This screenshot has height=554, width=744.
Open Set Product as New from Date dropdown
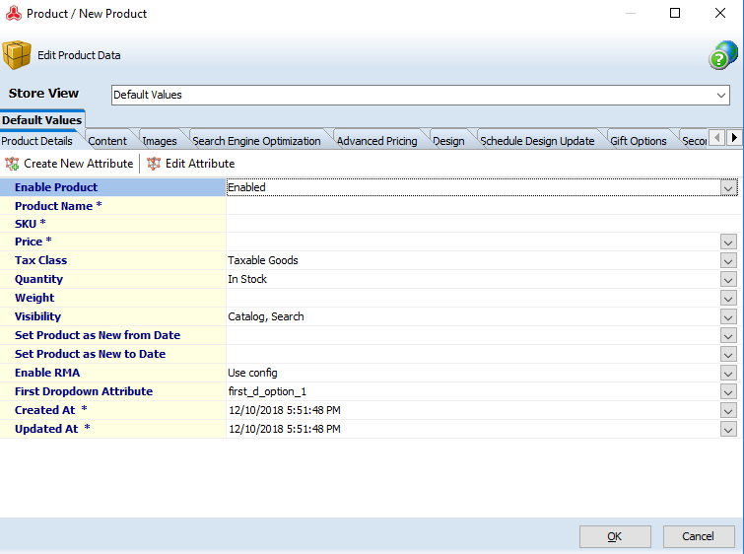(x=728, y=335)
